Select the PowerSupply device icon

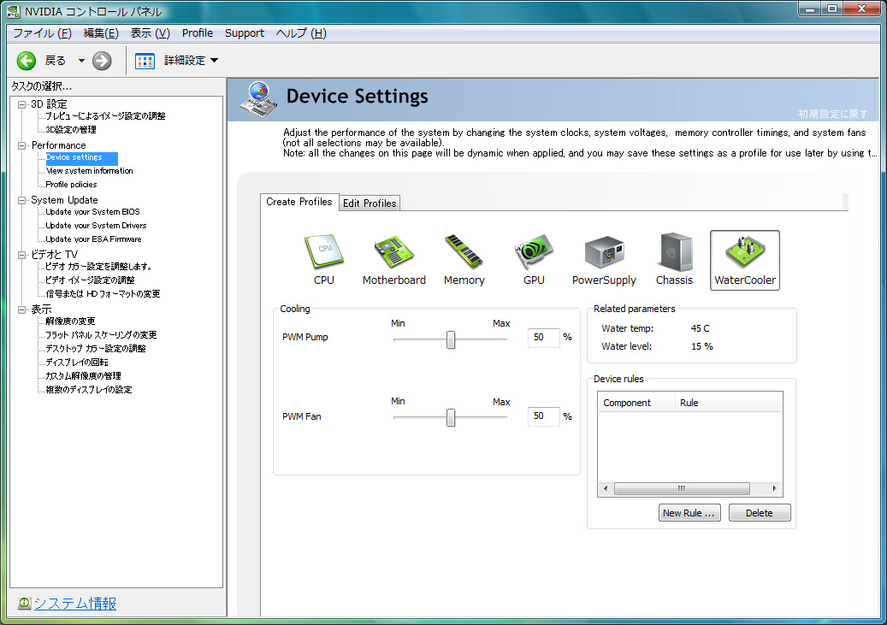click(604, 260)
